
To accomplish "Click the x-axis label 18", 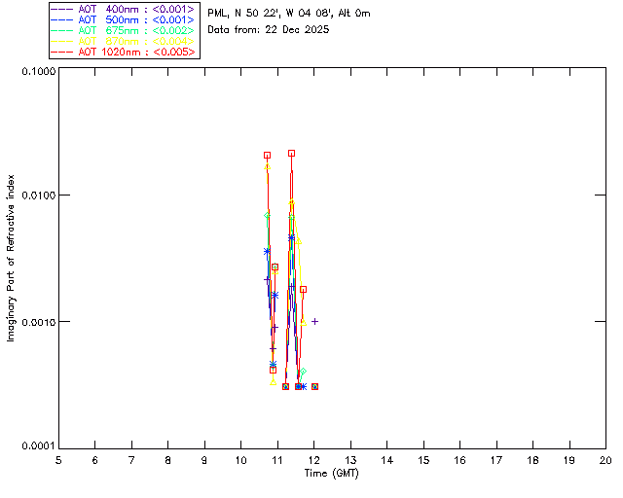I will tap(532, 460).
